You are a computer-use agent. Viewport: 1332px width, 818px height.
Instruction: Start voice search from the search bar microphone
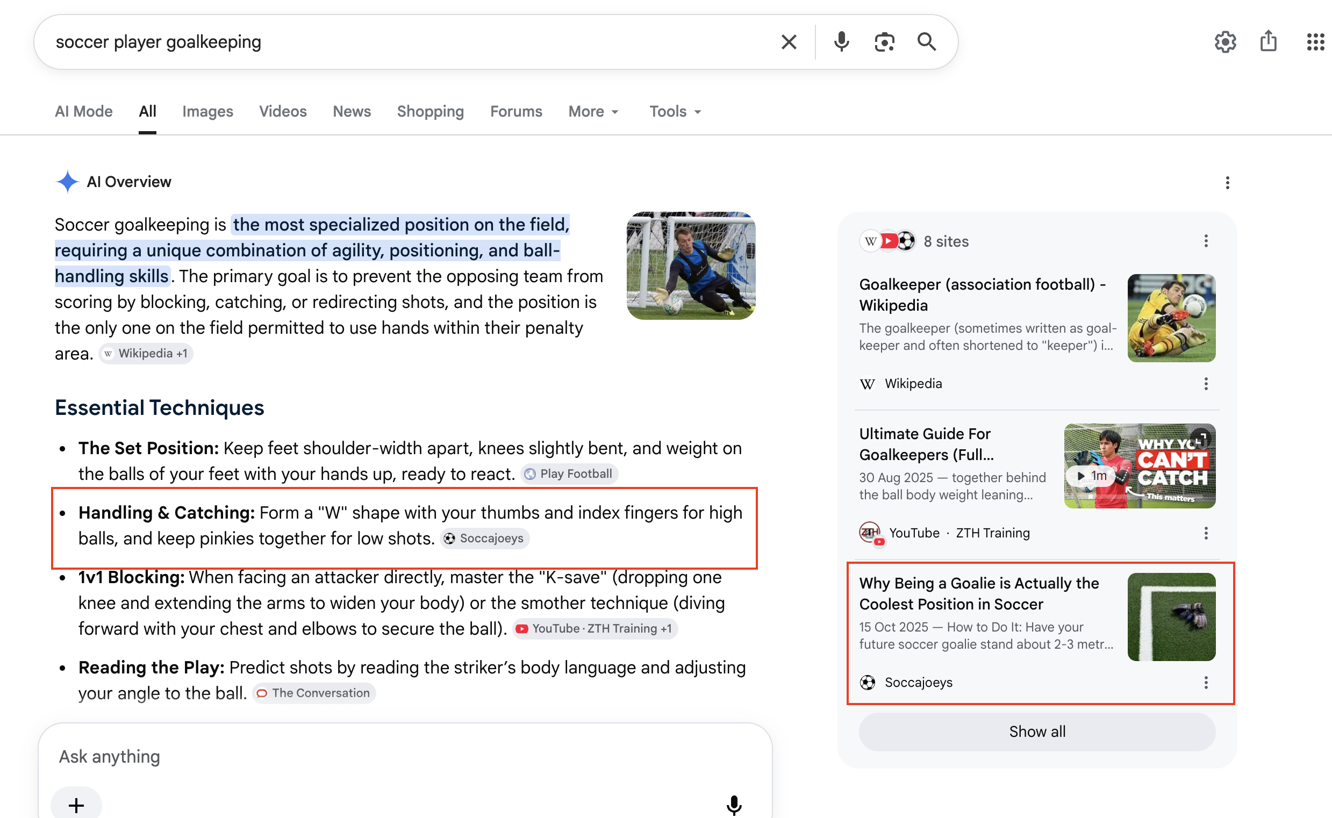(x=841, y=42)
